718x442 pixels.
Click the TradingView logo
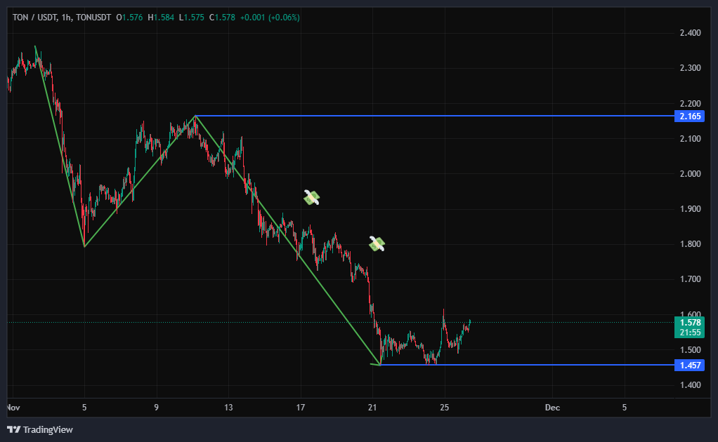pyautogui.click(x=40, y=429)
